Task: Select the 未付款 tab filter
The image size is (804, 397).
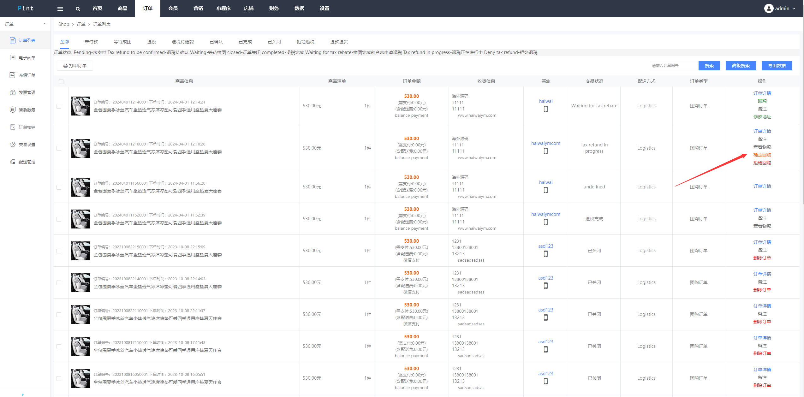Action: [x=90, y=41]
